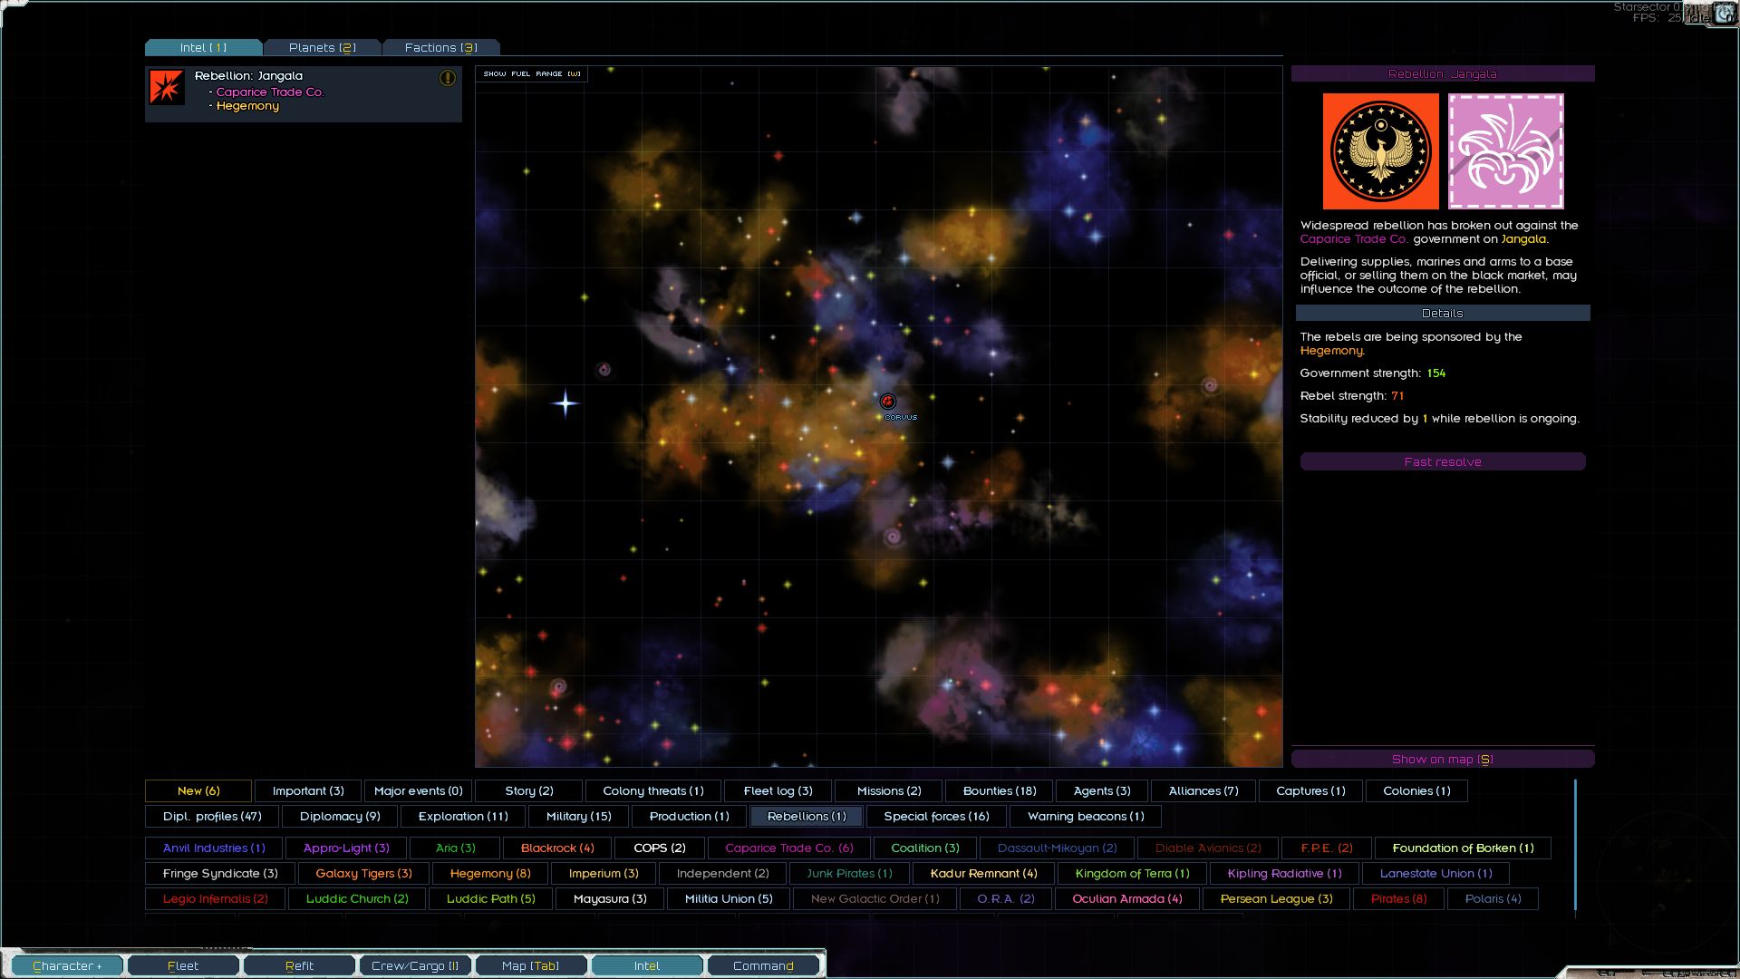
Task: Toggle the Show Fuel Range overlay
Action: [531, 73]
